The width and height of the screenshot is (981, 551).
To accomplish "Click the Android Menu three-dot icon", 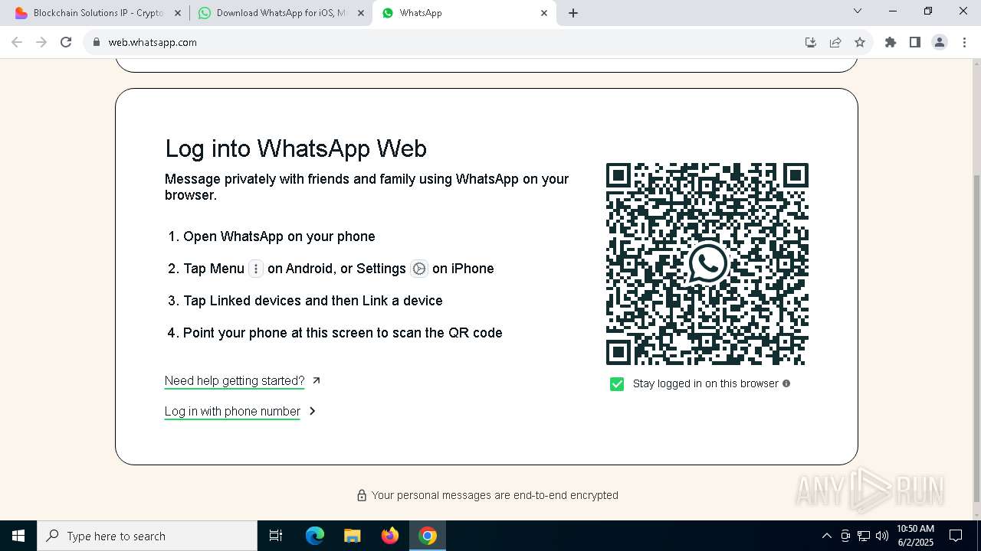I will [x=256, y=269].
